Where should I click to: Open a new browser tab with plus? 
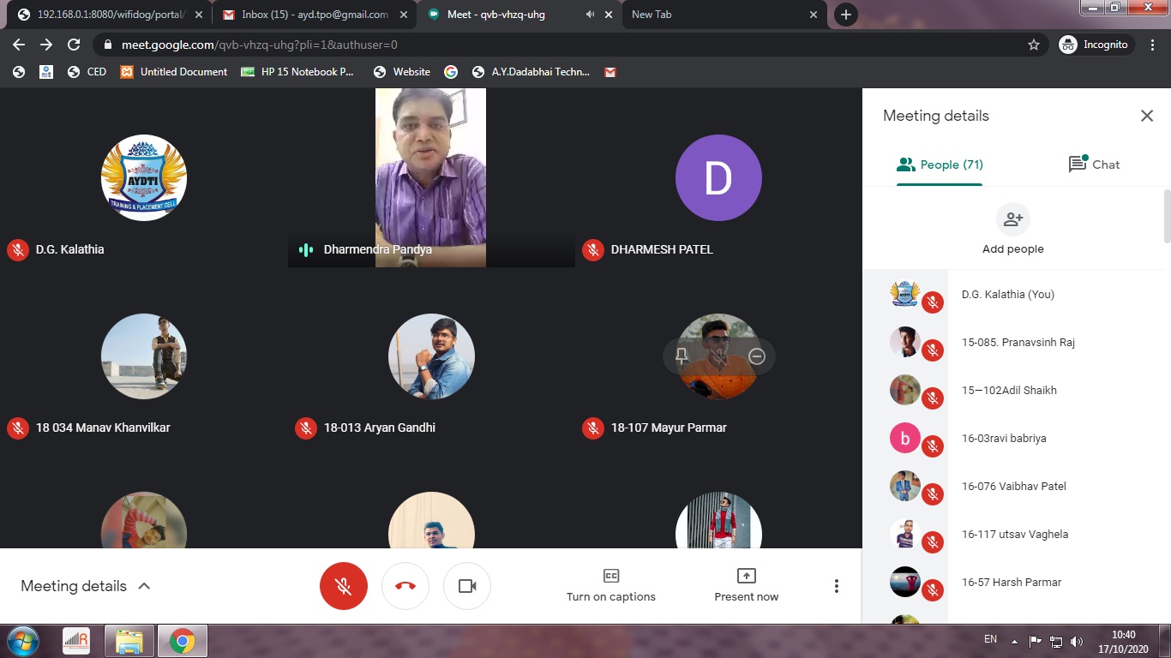coord(846,15)
